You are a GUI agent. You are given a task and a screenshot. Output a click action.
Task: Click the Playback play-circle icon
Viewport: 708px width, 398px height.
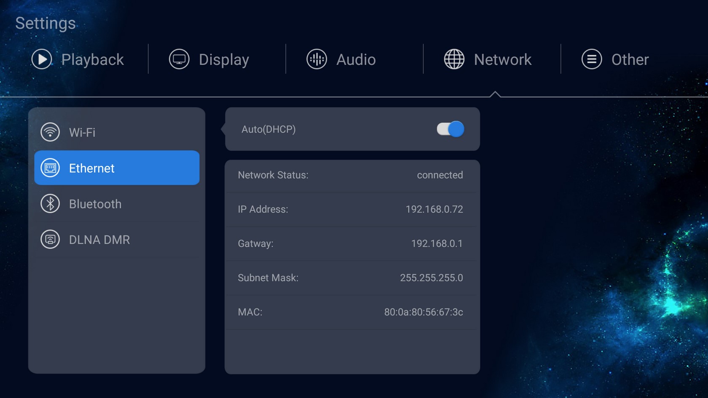(42, 59)
